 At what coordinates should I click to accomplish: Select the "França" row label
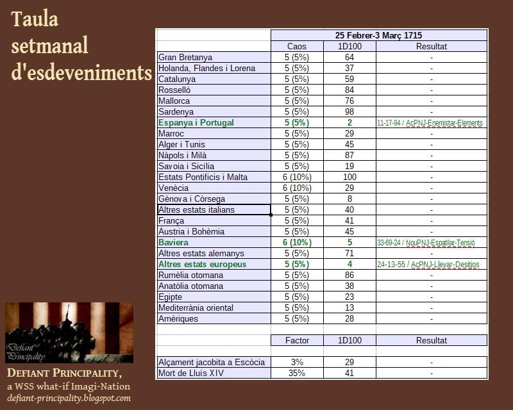214,220
